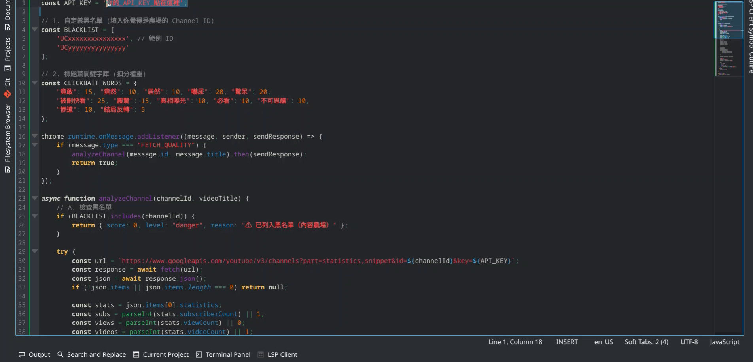Toggle INSERT mode in the status bar

click(x=567, y=342)
